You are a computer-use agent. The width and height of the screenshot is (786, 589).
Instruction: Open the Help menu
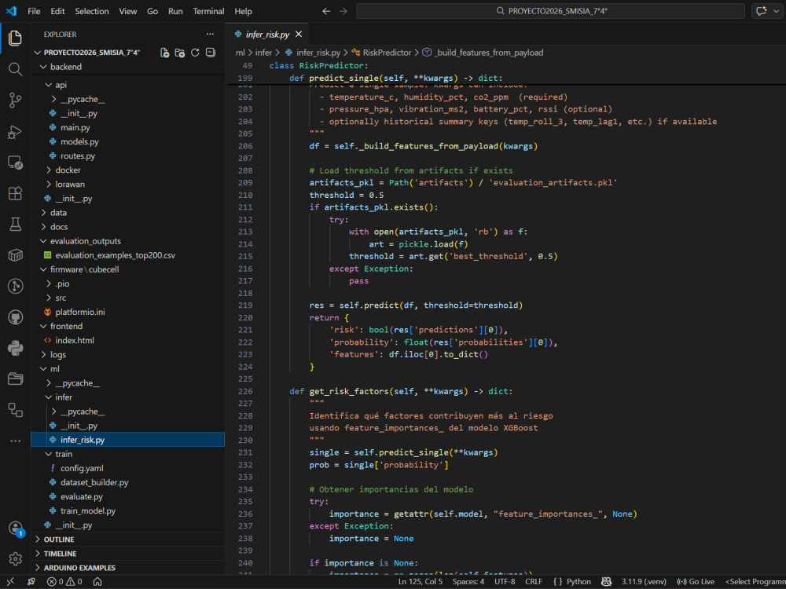tap(243, 11)
